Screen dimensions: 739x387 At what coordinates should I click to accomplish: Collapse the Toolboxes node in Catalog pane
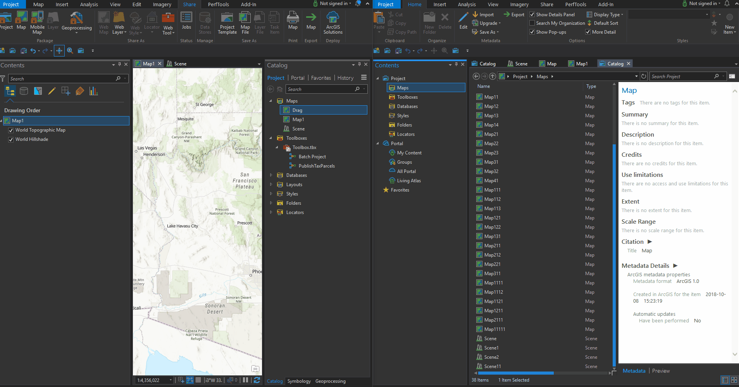point(271,138)
